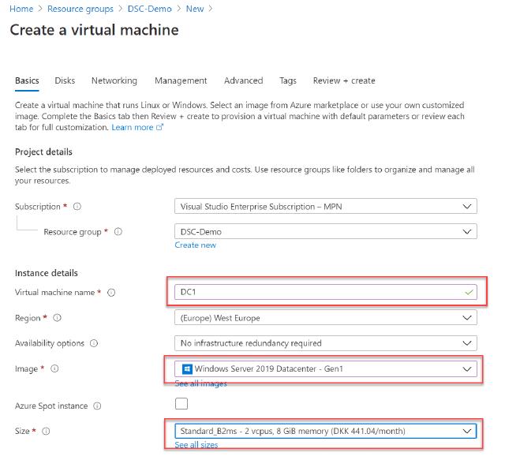Enable the Azure Spot instance checkbox
This screenshot has width=505, height=460.
181,405
